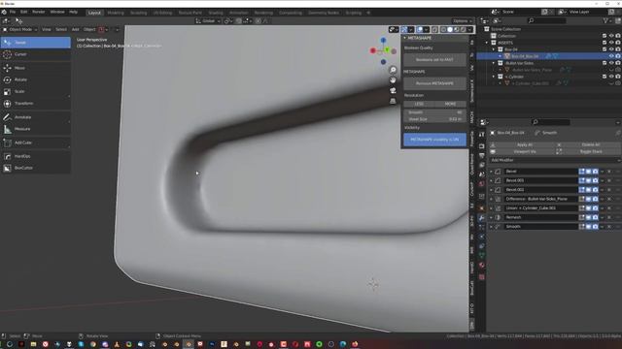Expand the Smooth modifier panel
The image size is (622, 349).
[491, 227]
